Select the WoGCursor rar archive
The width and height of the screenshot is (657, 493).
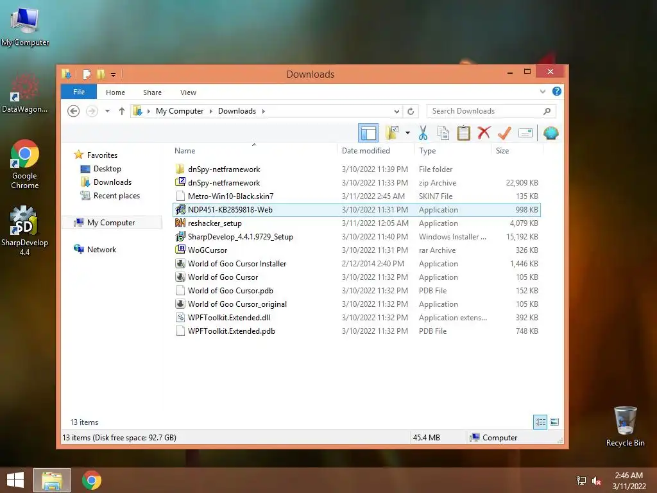(x=357, y=250)
